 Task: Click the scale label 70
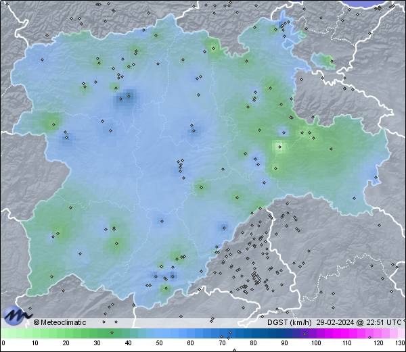click(x=222, y=343)
